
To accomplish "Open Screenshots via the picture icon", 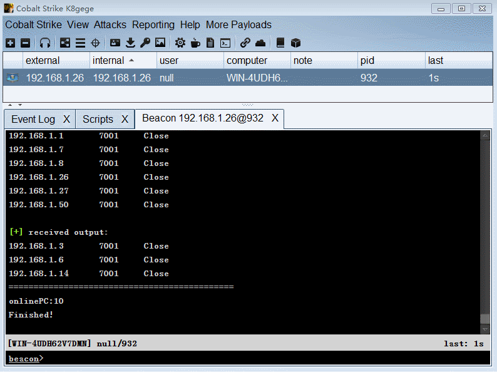I will coord(160,43).
